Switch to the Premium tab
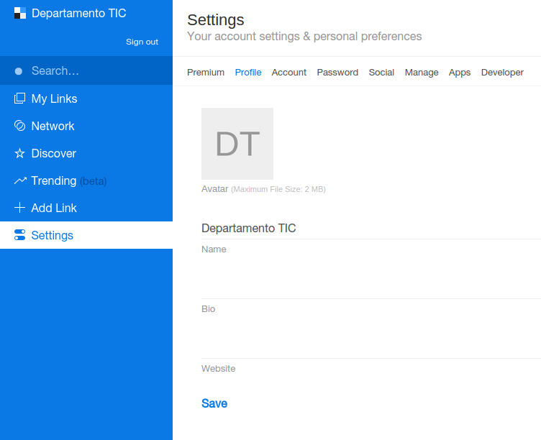The height and width of the screenshot is (440, 541). click(206, 73)
